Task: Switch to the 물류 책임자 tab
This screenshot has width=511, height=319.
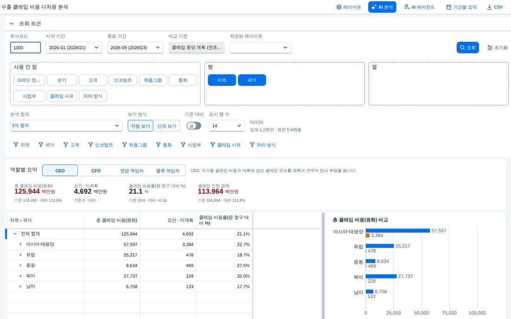Action: click(x=168, y=170)
